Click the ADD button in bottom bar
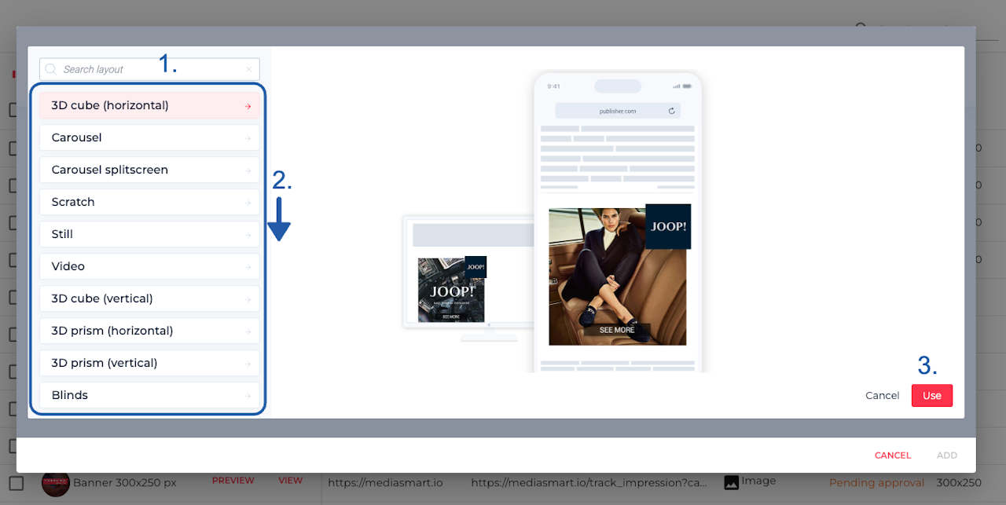Screen dimensions: 1006x505 coord(947,456)
